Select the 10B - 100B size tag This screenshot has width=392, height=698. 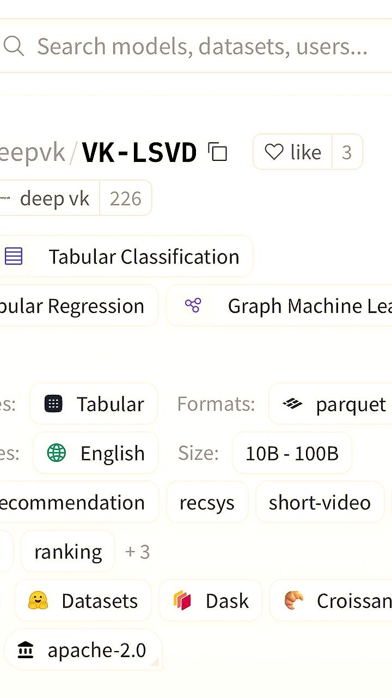click(292, 453)
